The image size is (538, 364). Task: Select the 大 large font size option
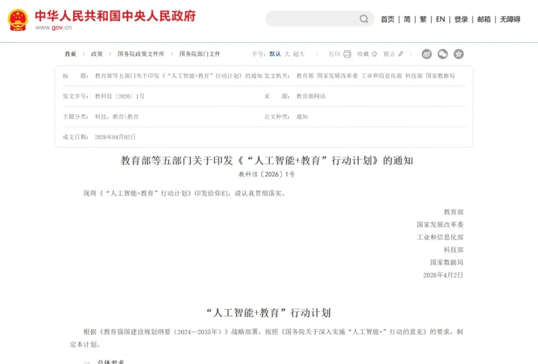287,54
